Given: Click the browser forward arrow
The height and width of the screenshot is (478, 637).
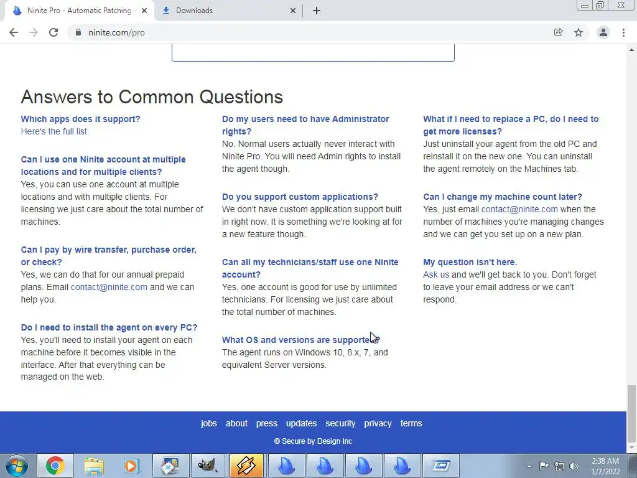Looking at the screenshot, I should [x=34, y=32].
